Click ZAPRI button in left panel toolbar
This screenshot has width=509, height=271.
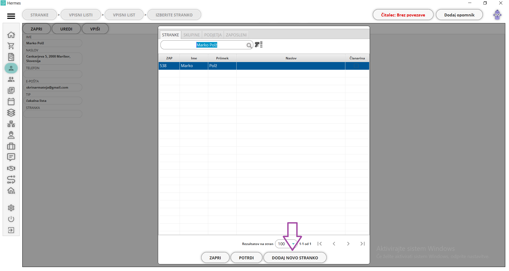37,29
